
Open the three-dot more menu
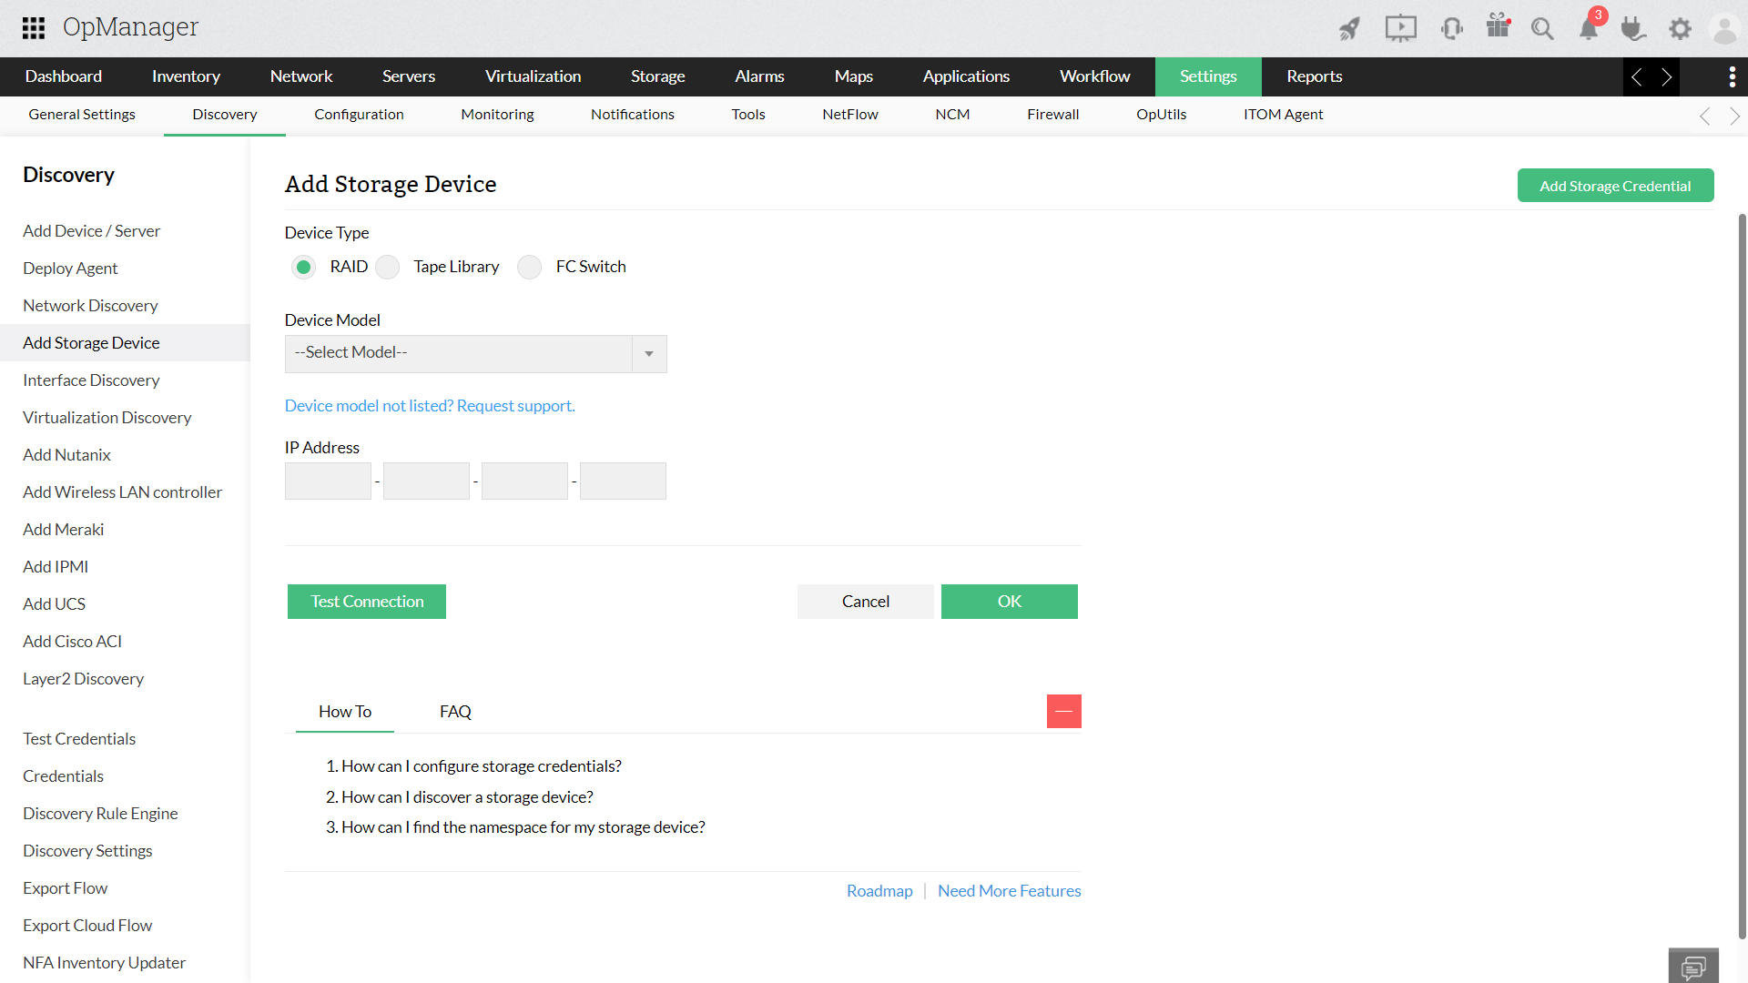click(x=1732, y=76)
